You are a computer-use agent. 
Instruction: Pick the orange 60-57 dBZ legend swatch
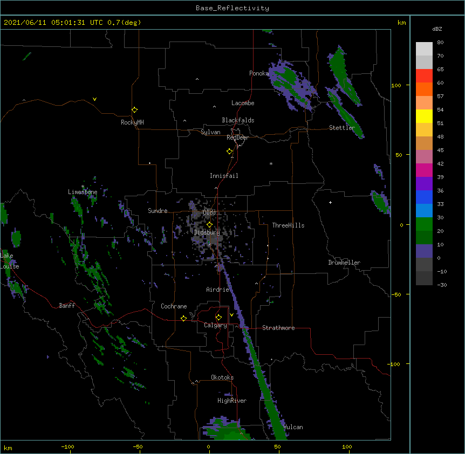pos(424,89)
